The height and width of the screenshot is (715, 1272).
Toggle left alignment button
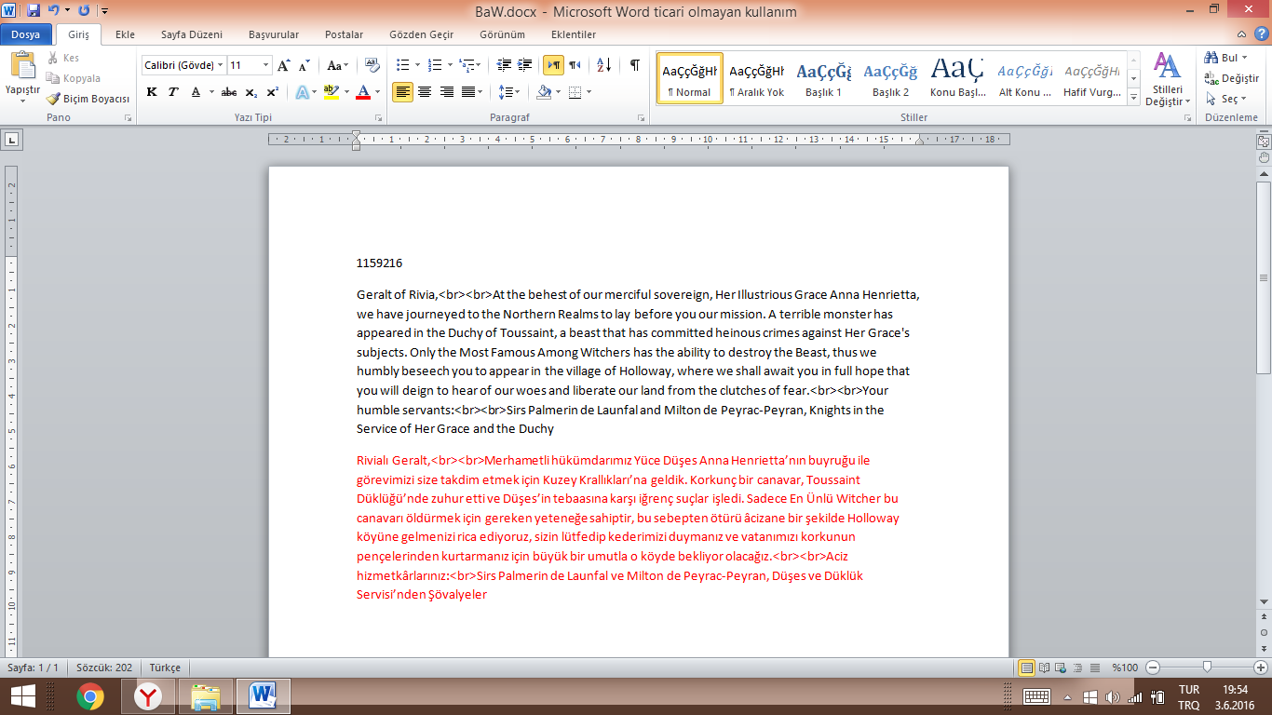point(402,92)
